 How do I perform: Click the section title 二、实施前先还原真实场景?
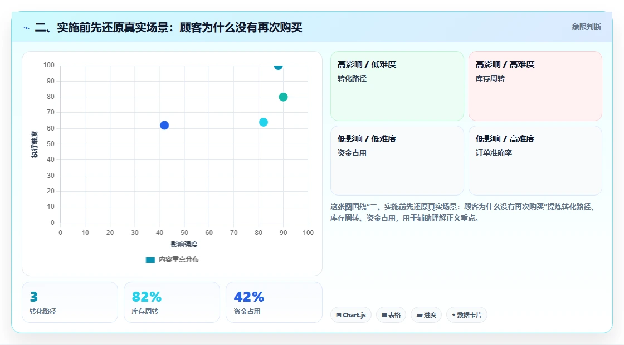169,27
